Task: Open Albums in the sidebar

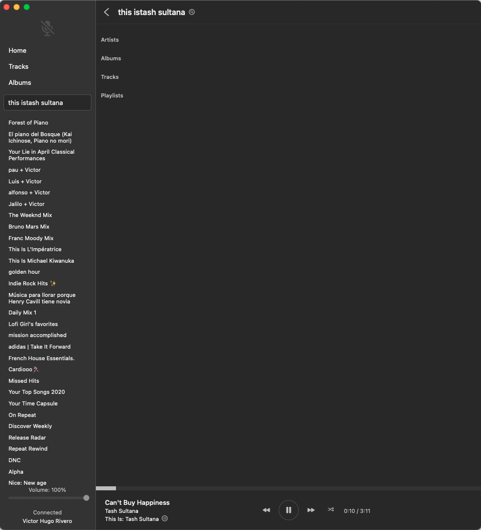Action: (x=20, y=83)
